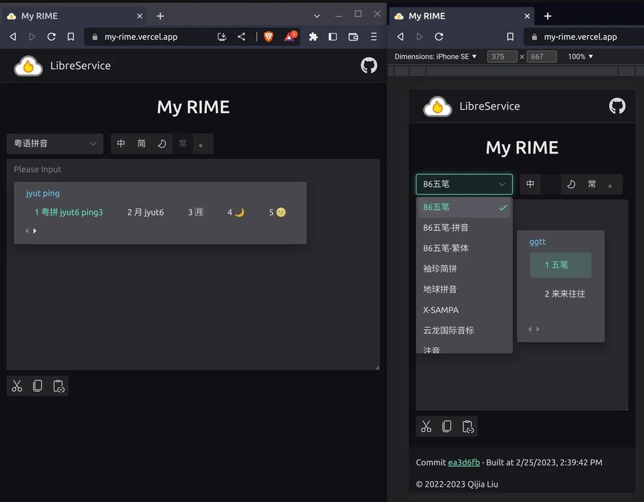Toggle 简 simplified/traditional character switch
The width and height of the screenshot is (644, 502).
[x=142, y=143]
